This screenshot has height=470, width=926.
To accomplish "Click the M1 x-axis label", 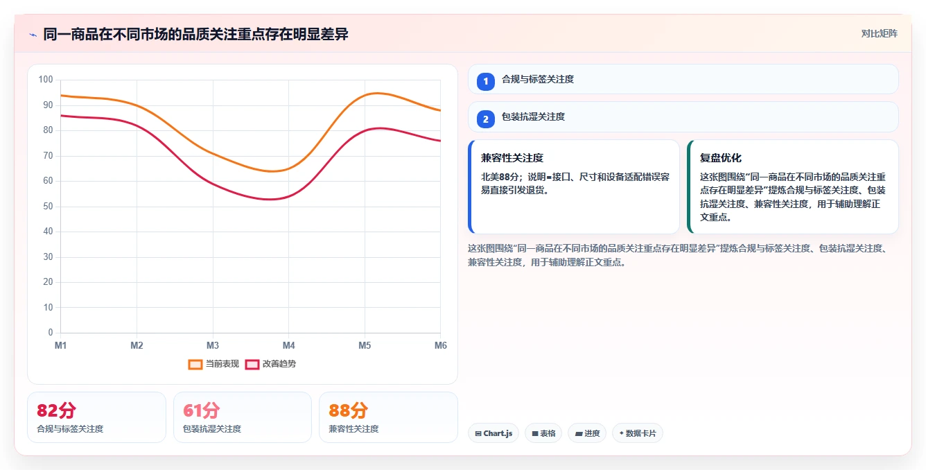I will tap(60, 345).
